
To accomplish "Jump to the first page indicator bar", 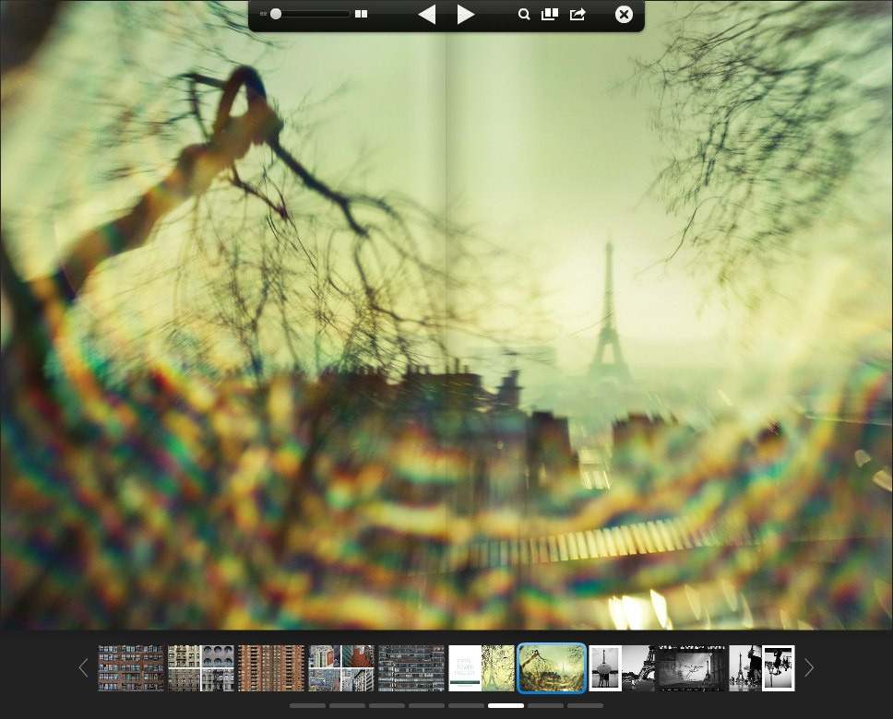I will 307,706.
